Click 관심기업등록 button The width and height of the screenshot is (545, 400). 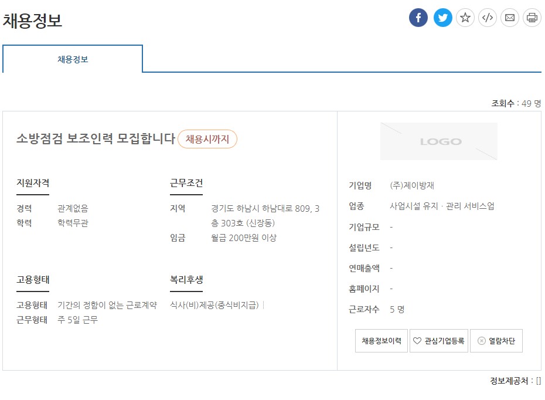[x=439, y=341]
